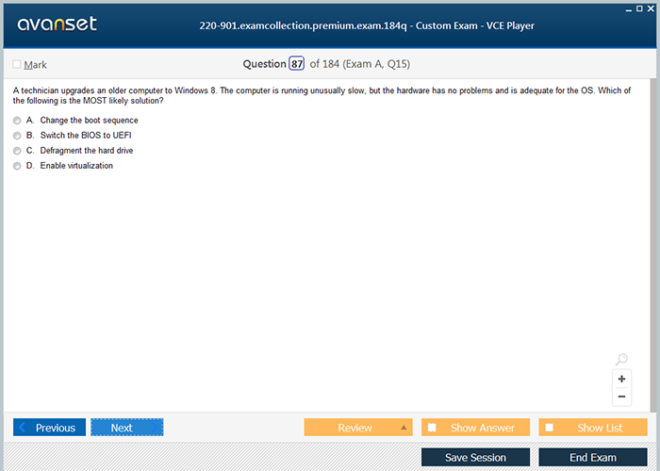Mark this question with the Mark checkbox
This screenshot has width=660, height=471.
tap(17, 65)
